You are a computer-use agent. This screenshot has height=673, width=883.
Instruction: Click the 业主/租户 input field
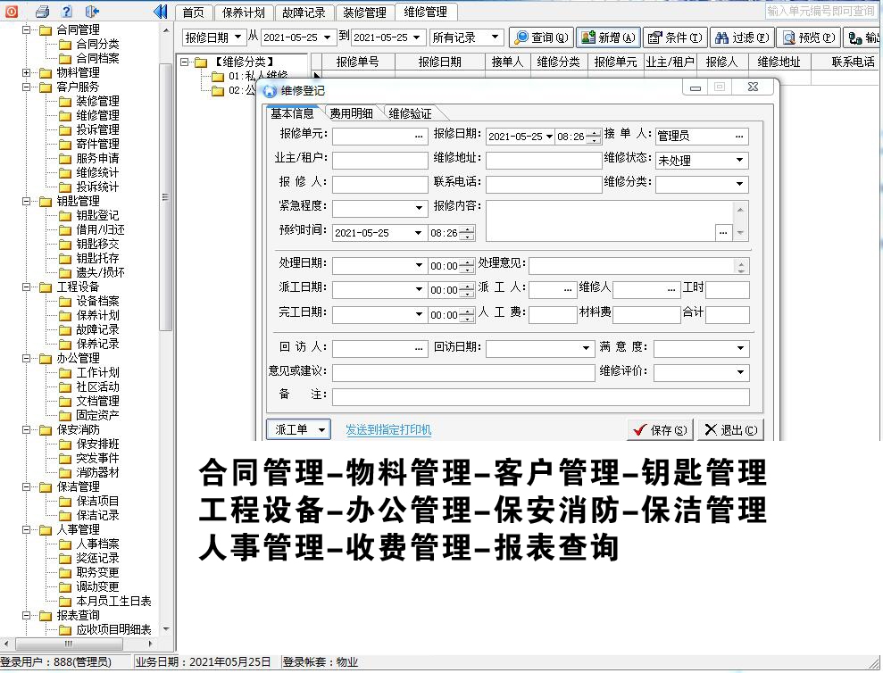380,161
